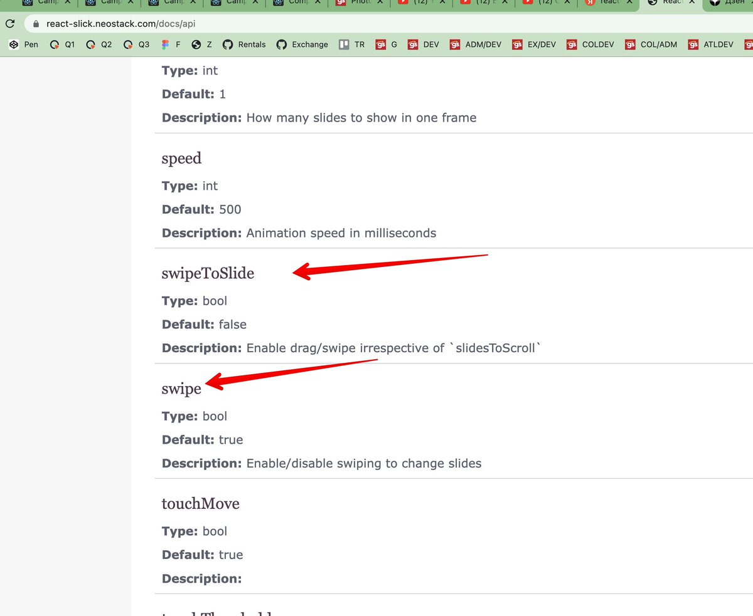The height and width of the screenshot is (616, 753).
Task: Open the Z bookmark with globe icon
Action: tap(202, 44)
